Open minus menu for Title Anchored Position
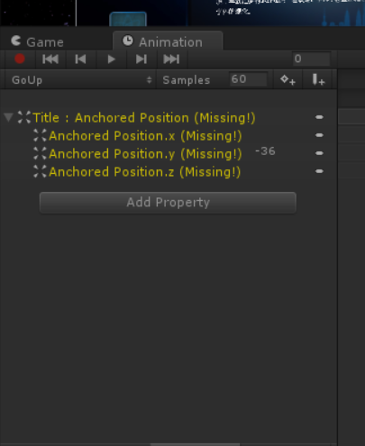The image size is (365, 446). [319, 117]
